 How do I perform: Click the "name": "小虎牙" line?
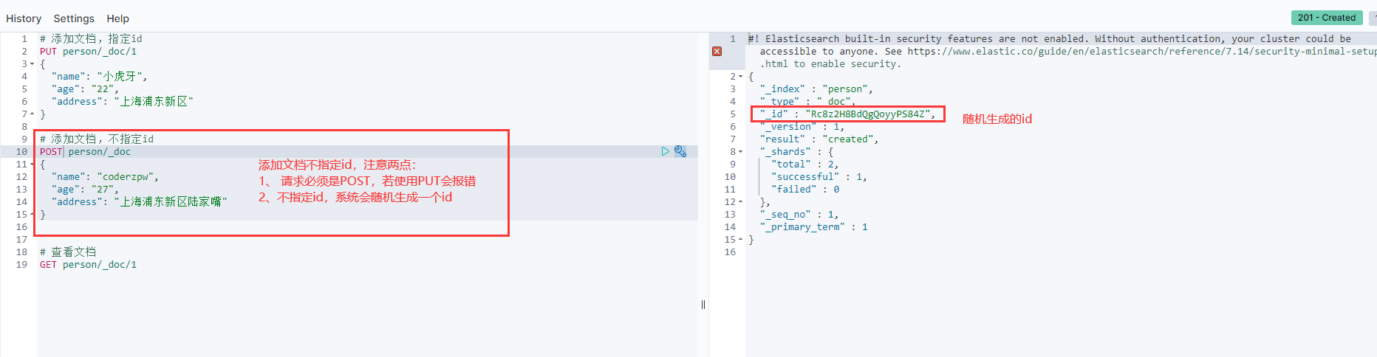99,77
